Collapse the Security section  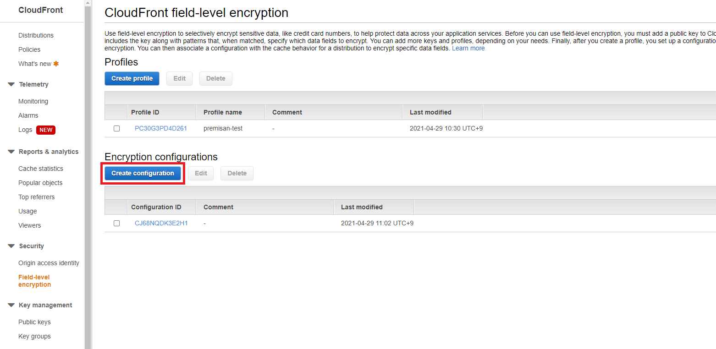[11, 246]
